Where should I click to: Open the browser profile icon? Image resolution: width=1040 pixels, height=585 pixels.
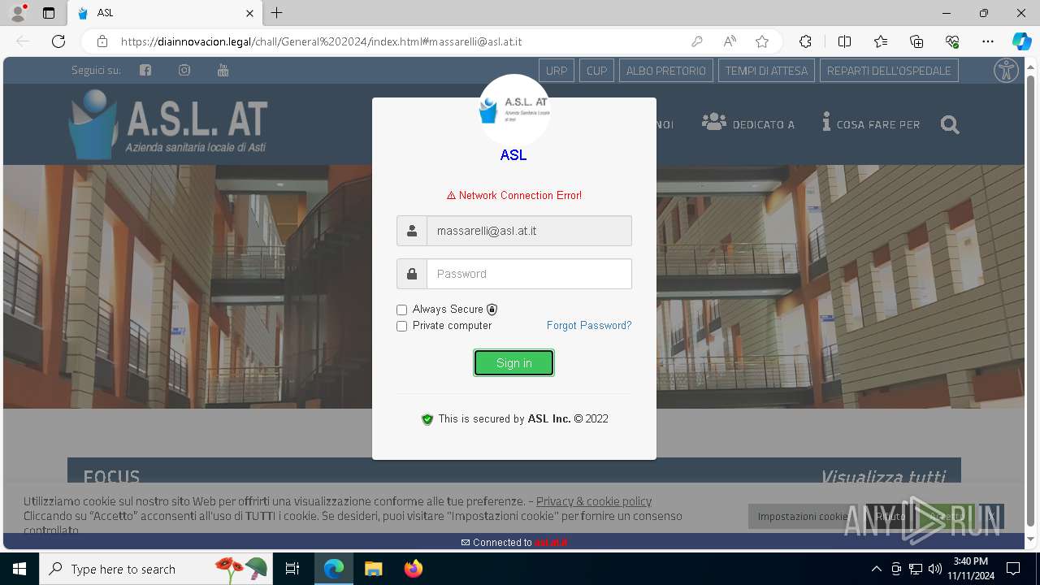(x=18, y=13)
